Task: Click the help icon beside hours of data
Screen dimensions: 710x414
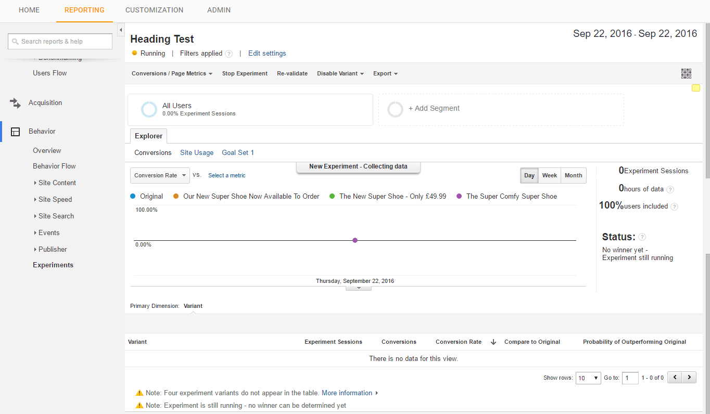Action: (x=670, y=189)
